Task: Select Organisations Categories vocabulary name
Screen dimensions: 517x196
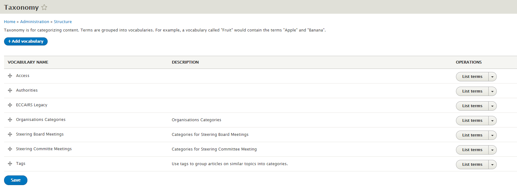Action: coord(41,120)
